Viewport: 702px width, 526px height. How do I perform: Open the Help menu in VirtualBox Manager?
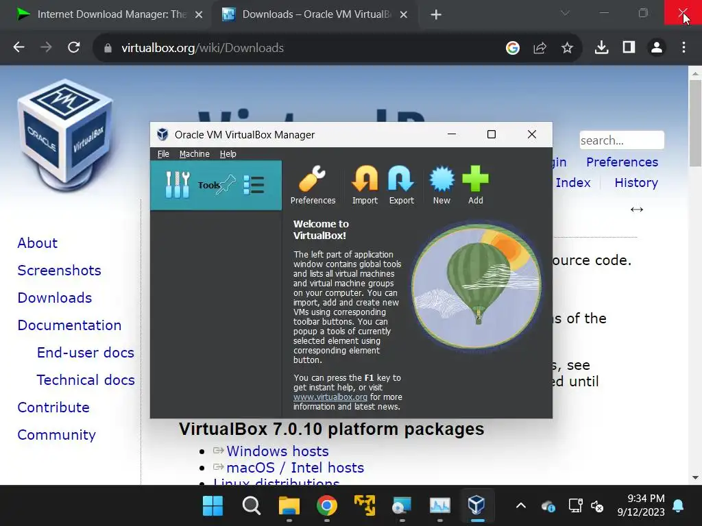[x=228, y=154]
